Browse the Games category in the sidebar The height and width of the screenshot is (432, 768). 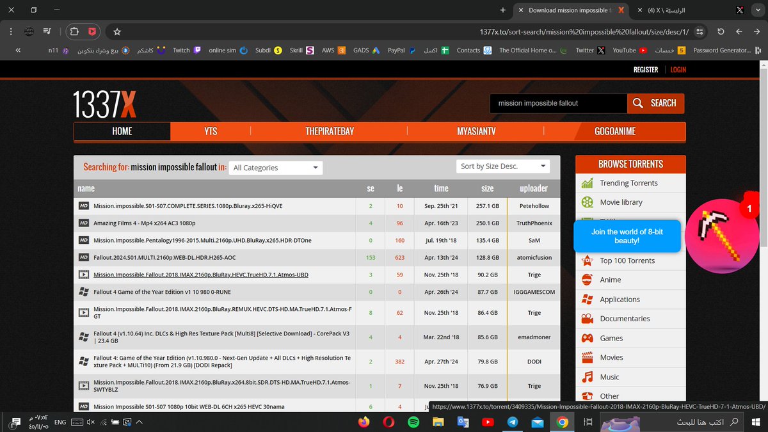click(611, 338)
